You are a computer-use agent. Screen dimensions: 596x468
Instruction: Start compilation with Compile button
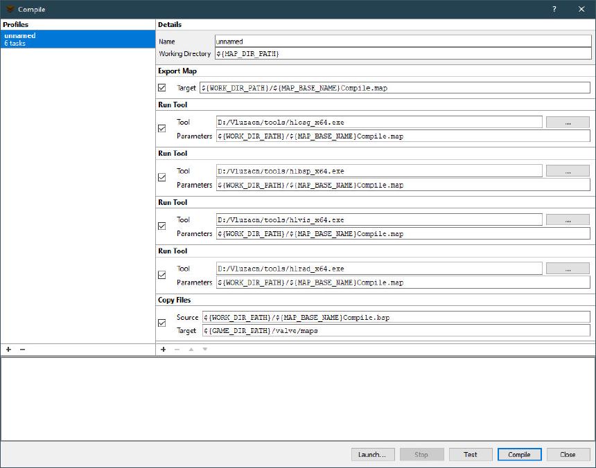(x=519, y=454)
